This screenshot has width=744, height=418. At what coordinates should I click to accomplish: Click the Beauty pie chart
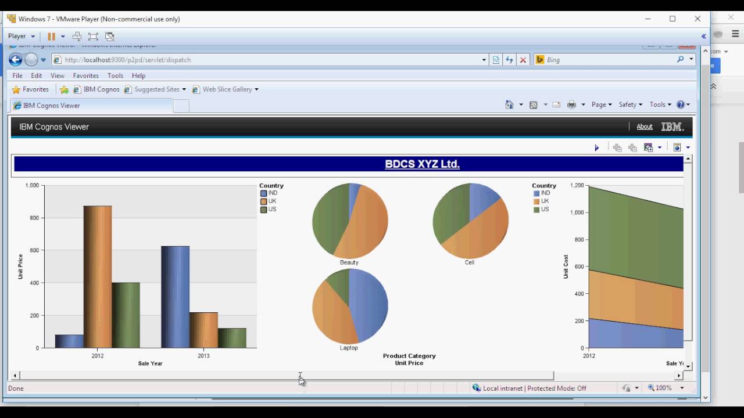[x=350, y=221]
